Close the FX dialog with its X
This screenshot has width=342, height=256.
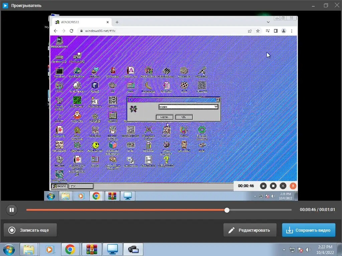(x=217, y=100)
